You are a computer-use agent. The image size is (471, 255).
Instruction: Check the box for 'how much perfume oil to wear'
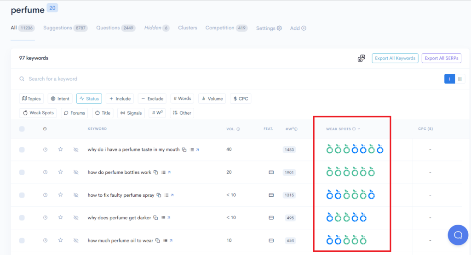22,241
